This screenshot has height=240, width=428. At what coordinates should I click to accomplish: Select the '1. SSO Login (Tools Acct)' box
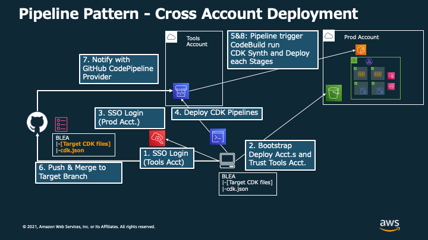(x=167, y=158)
